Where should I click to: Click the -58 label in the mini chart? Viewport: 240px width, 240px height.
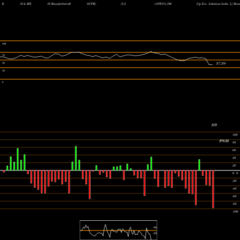(155, 233)
